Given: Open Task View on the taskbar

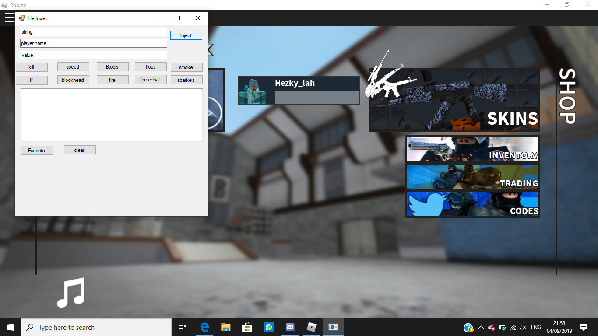Looking at the screenshot, I should coord(182,327).
